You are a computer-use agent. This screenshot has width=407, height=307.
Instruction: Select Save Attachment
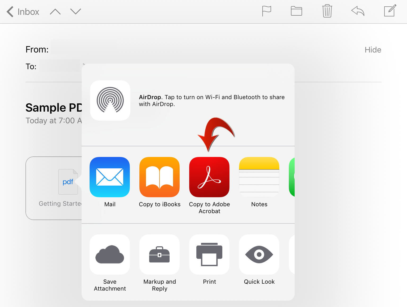tap(110, 254)
